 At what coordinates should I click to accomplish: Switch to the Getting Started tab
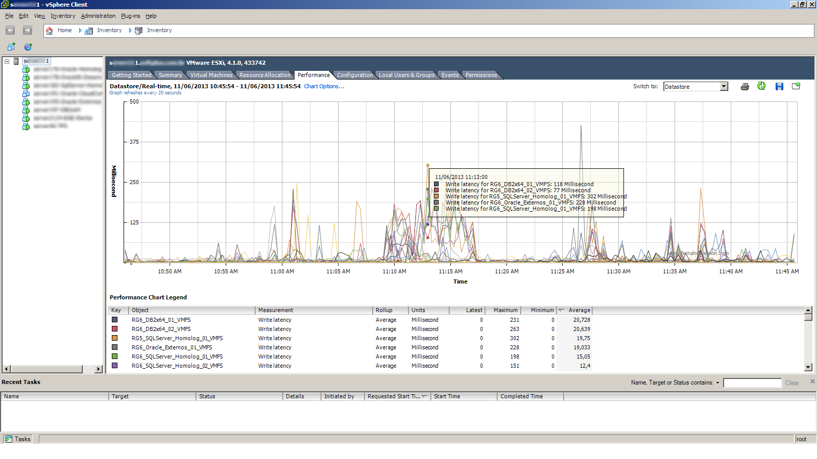pyautogui.click(x=132, y=75)
